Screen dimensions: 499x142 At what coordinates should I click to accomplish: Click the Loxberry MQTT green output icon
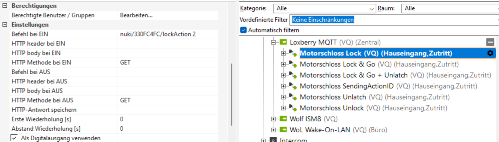tap(283, 42)
